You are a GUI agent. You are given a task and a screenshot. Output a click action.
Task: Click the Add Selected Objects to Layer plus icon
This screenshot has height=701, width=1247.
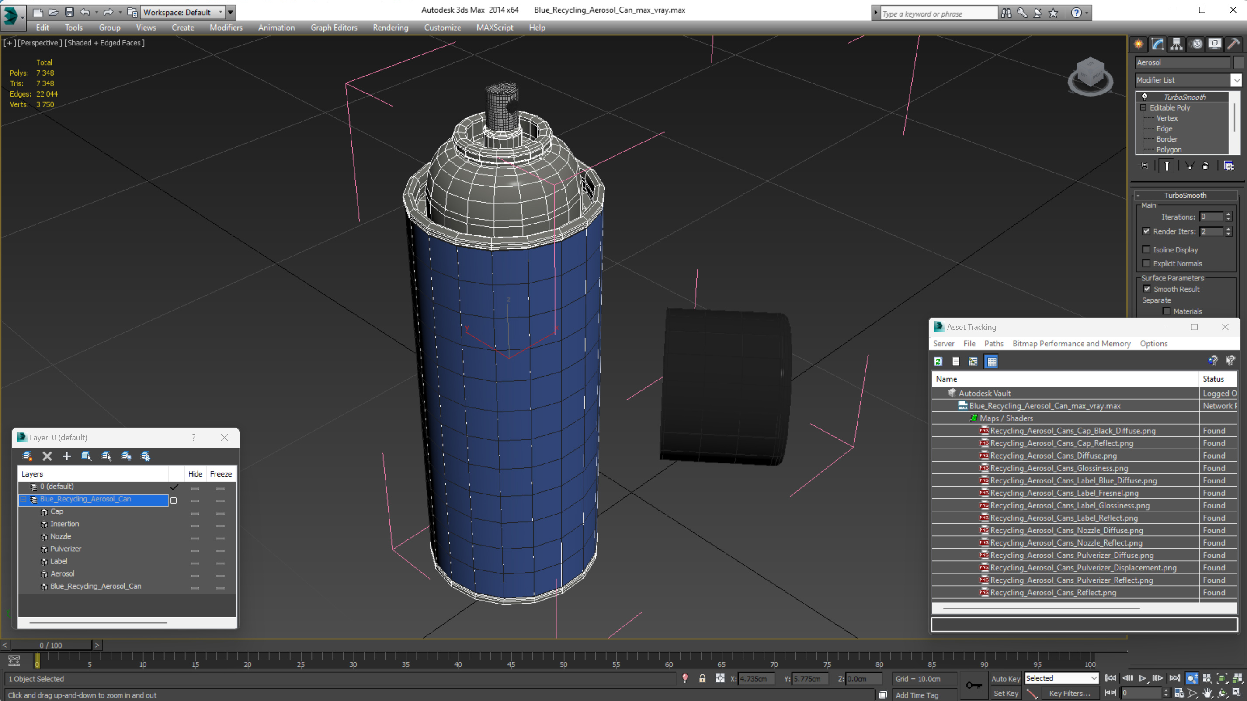click(67, 456)
